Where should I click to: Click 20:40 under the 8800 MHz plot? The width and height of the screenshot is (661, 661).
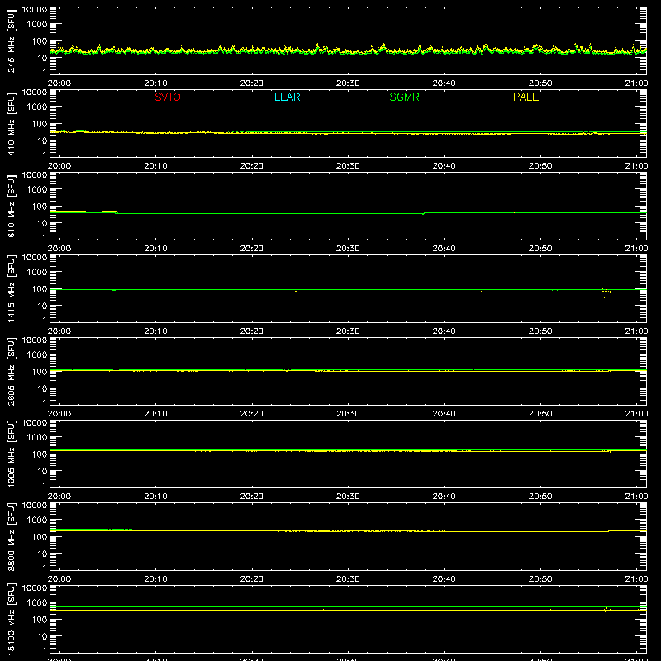click(444, 579)
